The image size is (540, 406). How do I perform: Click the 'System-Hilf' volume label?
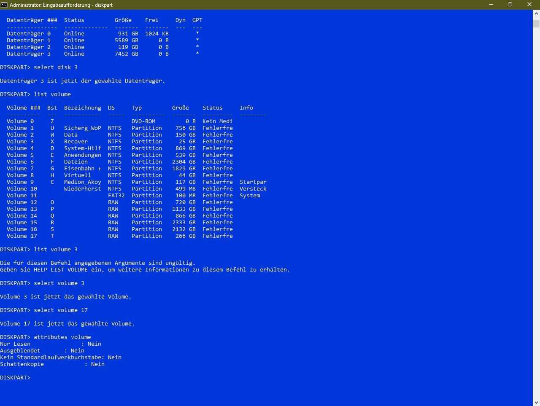pos(83,148)
